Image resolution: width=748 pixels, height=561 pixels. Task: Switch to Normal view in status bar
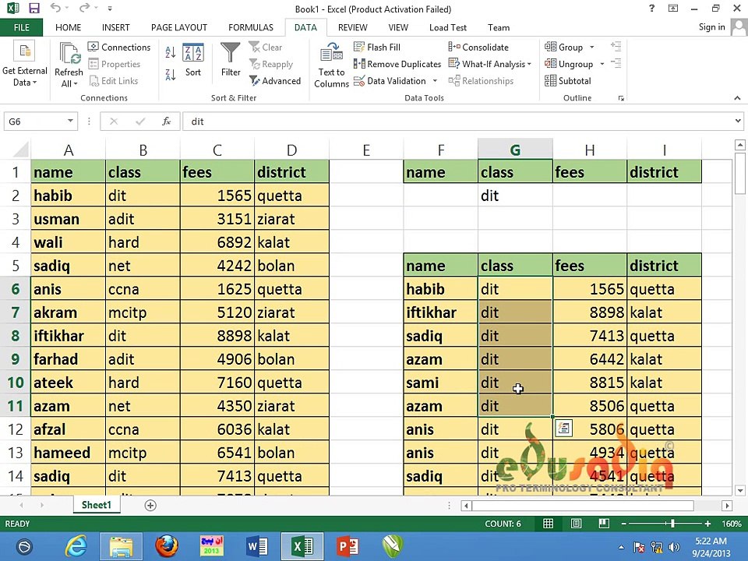point(548,524)
